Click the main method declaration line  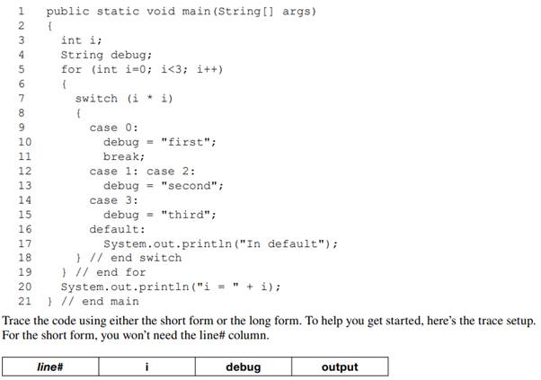(x=181, y=12)
